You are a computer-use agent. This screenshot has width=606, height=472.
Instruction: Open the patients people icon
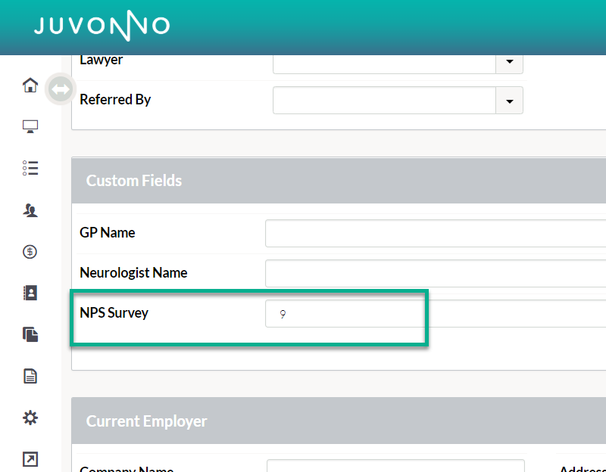pyautogui.click(x=30, y=210)
